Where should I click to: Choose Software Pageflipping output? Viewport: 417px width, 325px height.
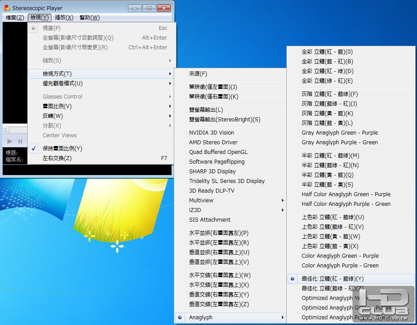(230, 162)
